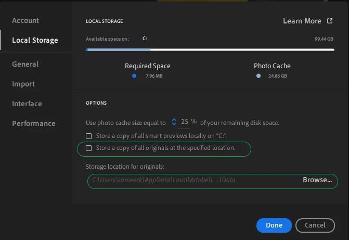The height and width of the screenshot is (240, 349).
Task: Click the Photo Cache light blue dot
Action: [x=258, y=76]
